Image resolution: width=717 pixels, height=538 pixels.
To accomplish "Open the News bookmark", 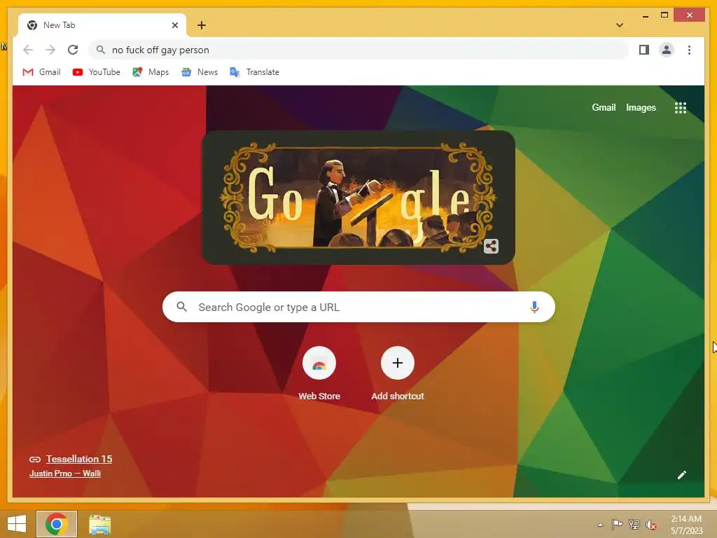I will pos(200,72).
